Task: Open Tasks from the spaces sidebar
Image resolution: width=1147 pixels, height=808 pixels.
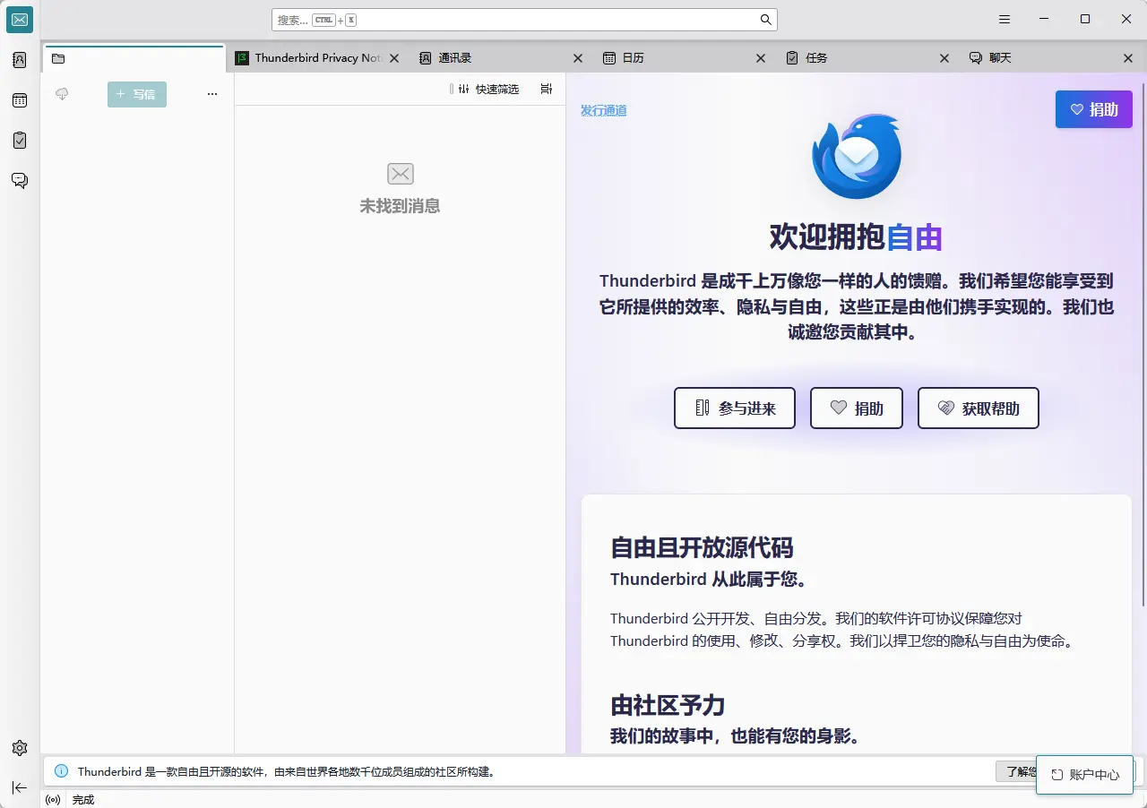Action: coord(20,141)
